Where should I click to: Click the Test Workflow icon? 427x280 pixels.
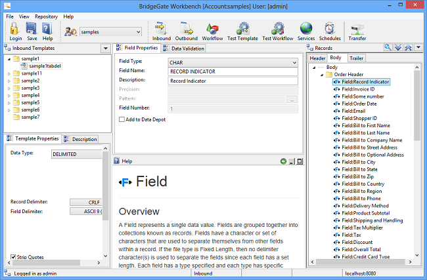pyautogui.click(x=277, y=30)
